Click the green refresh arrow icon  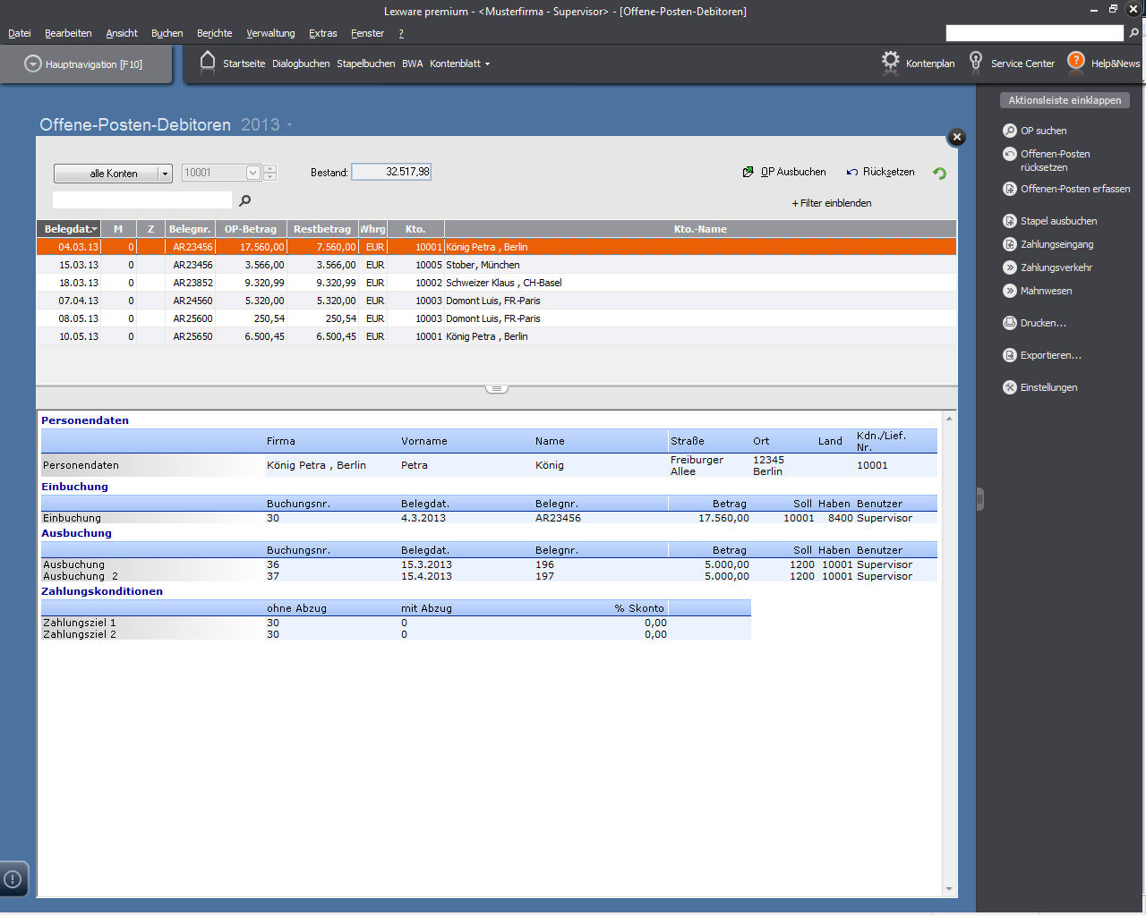[939, 174]
